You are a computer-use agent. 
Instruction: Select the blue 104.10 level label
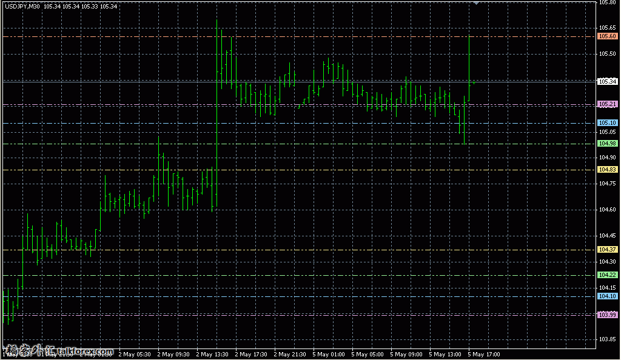607,296
